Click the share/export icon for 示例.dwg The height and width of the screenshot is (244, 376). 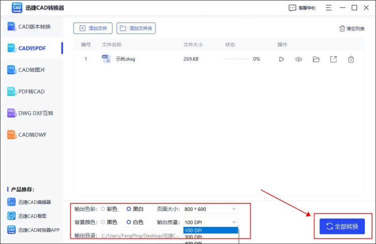(333, 59)
